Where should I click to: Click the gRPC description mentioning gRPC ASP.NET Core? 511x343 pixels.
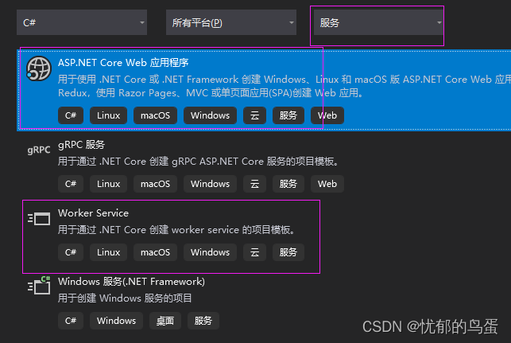point(199,162)
